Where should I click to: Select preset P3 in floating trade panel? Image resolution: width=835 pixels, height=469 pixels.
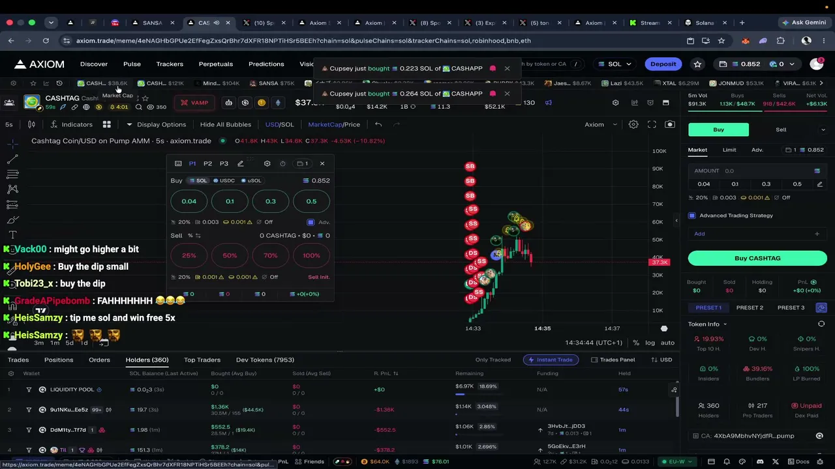[x=224, y=163]
